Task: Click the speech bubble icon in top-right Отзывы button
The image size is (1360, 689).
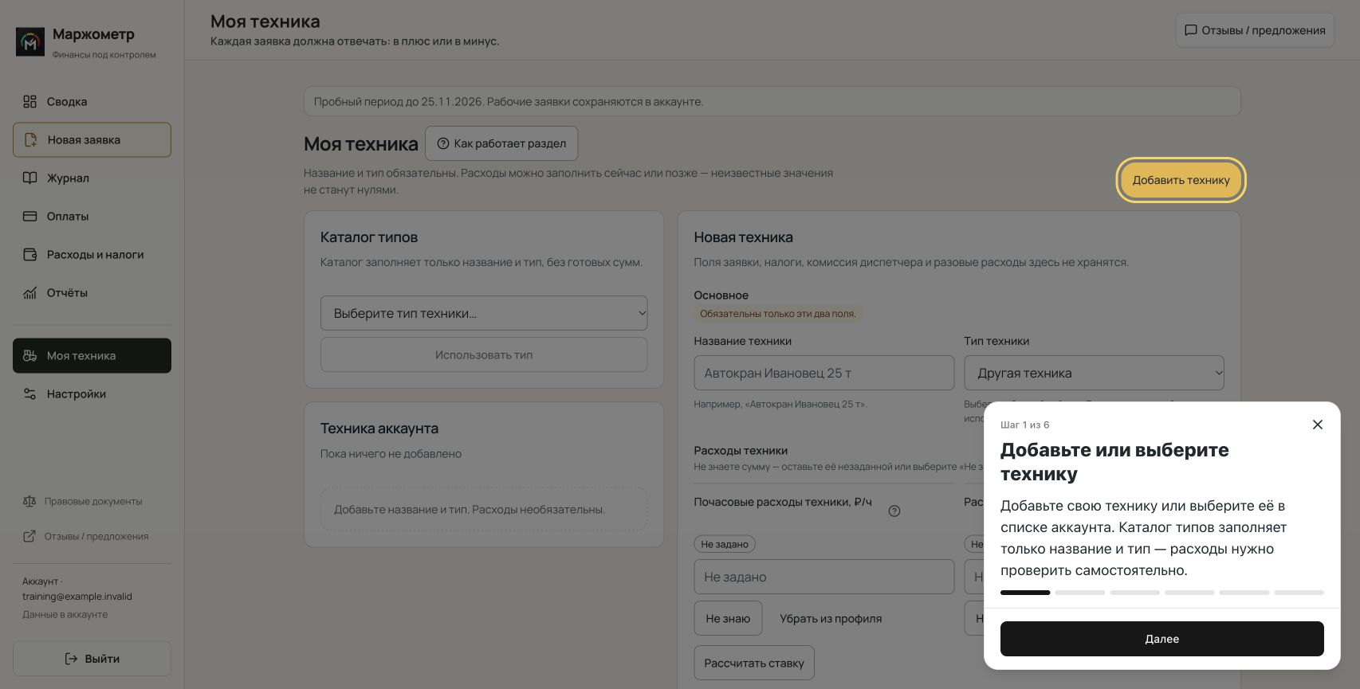Action: pos(1191,30)
